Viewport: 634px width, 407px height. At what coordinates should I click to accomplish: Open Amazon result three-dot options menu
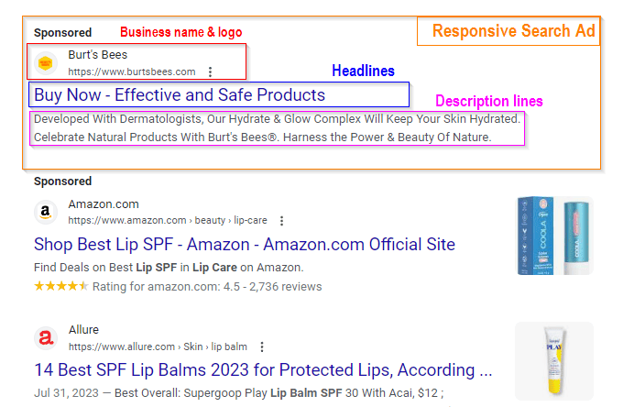281,221
